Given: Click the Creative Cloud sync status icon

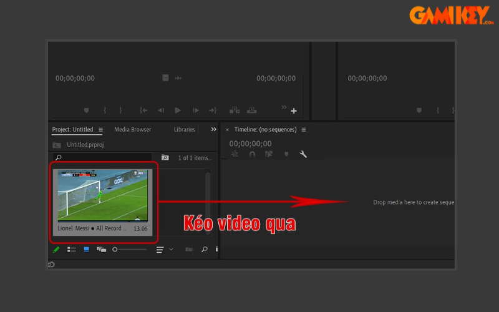Looking at the screenshot, I should pyautogui.click(x=51, y=265).
